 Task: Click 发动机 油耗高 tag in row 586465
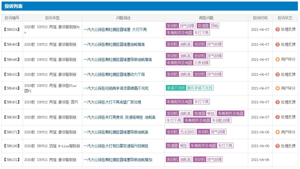click(x=179, y=44)
